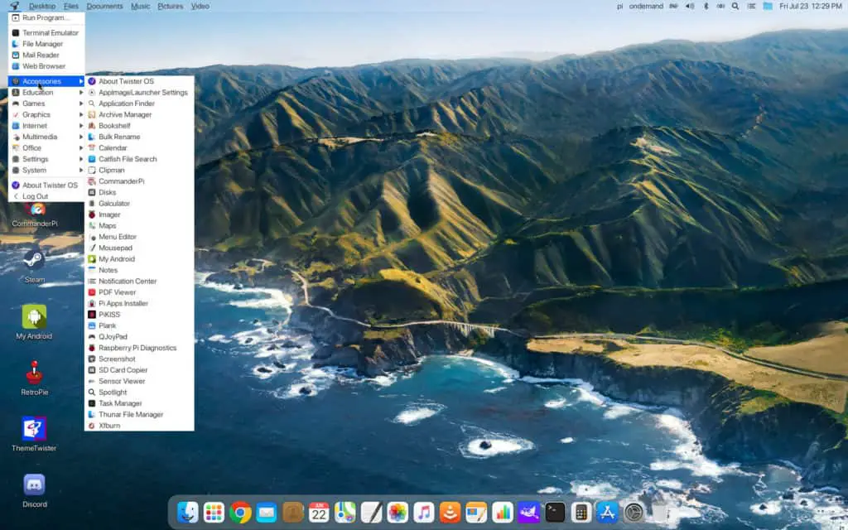Screen dimensions: 848x530
Task: Open the Music panel menu
Action: pos(141,6)
